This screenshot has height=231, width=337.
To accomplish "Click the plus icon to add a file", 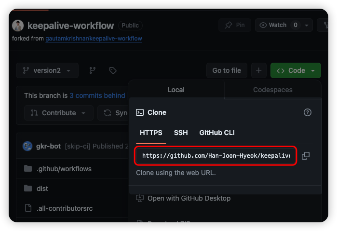I will 258,70.
